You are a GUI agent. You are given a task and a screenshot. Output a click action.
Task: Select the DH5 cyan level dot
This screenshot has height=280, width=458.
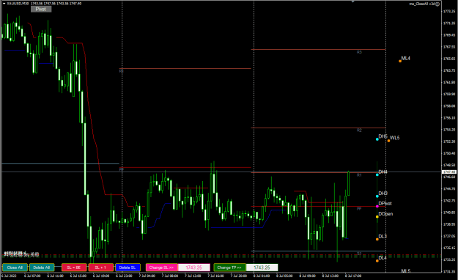pos(377,139)
